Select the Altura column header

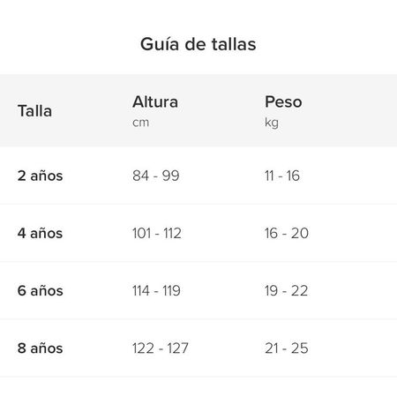click(x=155, y=102)
